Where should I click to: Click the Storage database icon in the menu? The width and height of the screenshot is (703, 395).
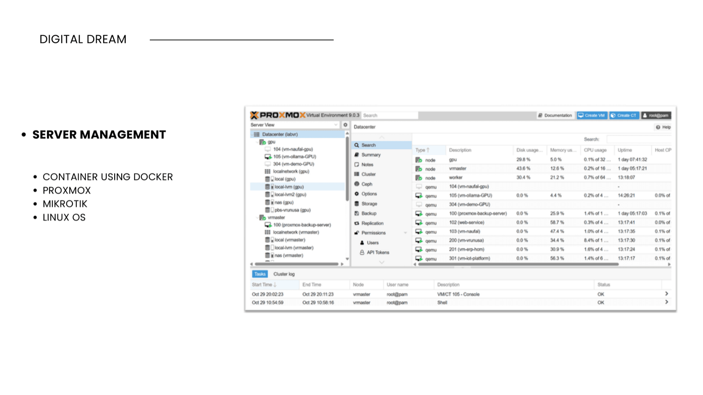[357, 204]
